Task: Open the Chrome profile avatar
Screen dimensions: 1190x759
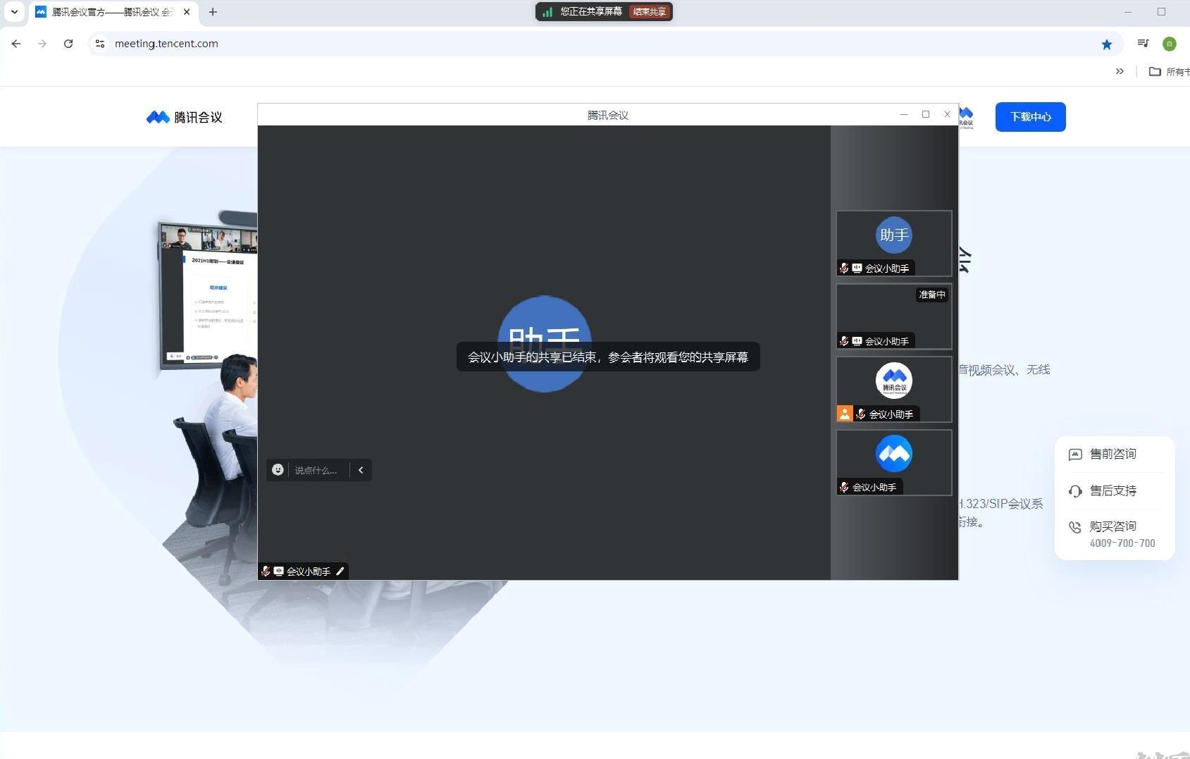Action: click(1170, 44)
